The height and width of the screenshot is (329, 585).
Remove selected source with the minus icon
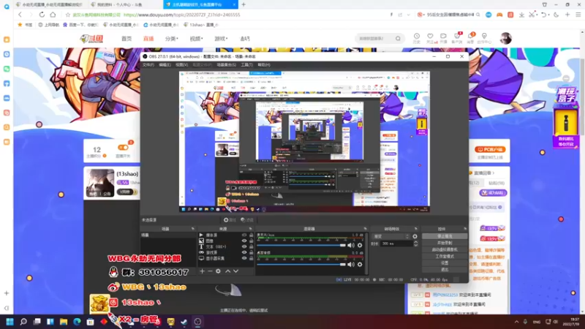click(210, 271)
